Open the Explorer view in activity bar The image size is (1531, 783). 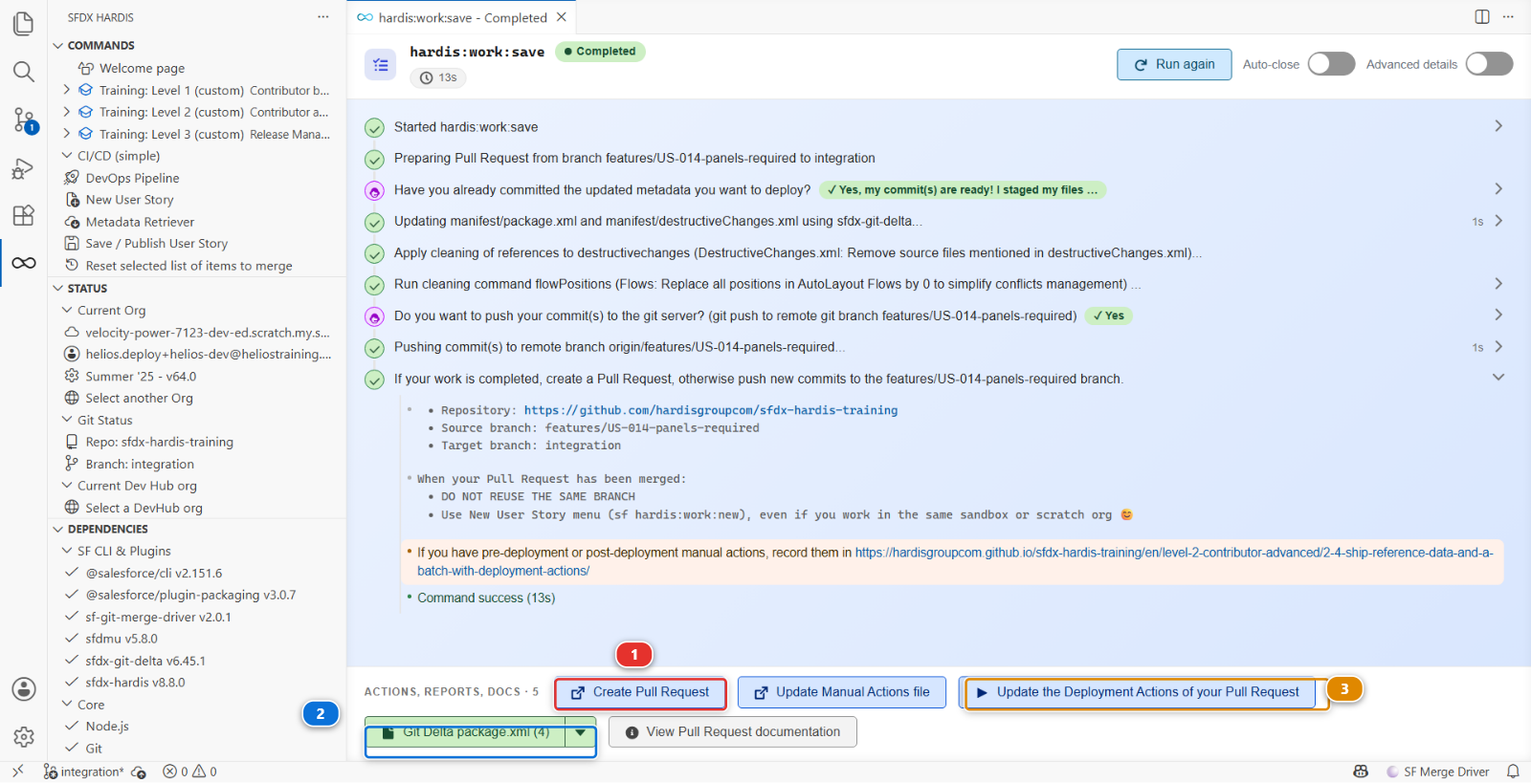coord(24,23)
